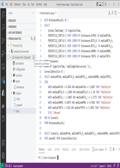Toggle the primary side bar layout button
The height and width of the screenshot is (168, 120).
pyautogui.click(x=97, y=4)
